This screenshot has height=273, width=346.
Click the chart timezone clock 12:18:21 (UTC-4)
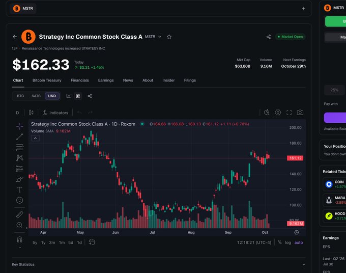pos(254,242)
